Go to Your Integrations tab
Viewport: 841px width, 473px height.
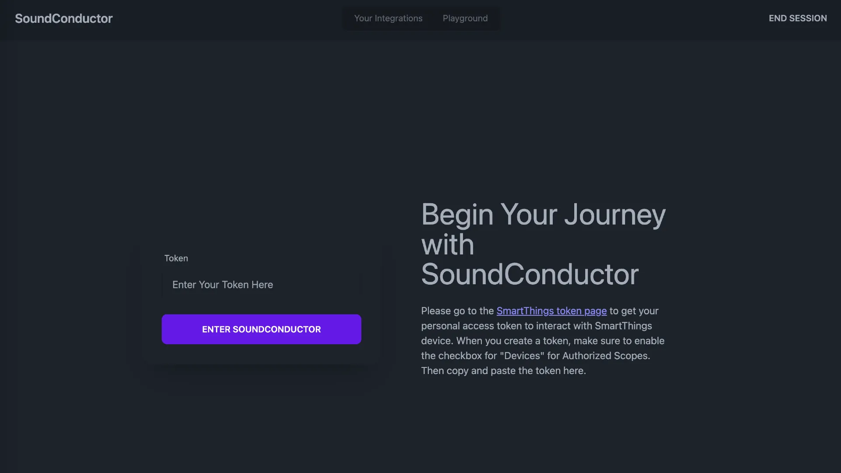(388, 18)
